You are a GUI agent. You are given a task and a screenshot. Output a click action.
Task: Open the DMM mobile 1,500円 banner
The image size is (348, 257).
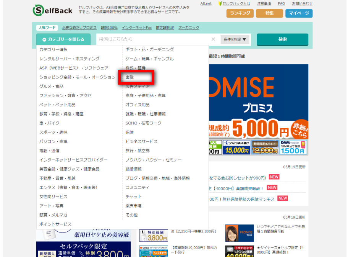[293, 147]
